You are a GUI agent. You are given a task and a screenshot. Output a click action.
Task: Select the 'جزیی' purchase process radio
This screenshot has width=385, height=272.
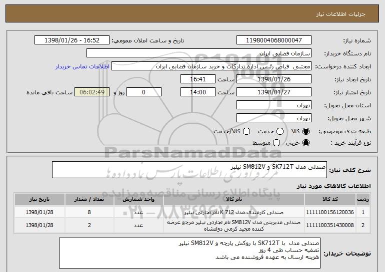click(x=306, y=143)
